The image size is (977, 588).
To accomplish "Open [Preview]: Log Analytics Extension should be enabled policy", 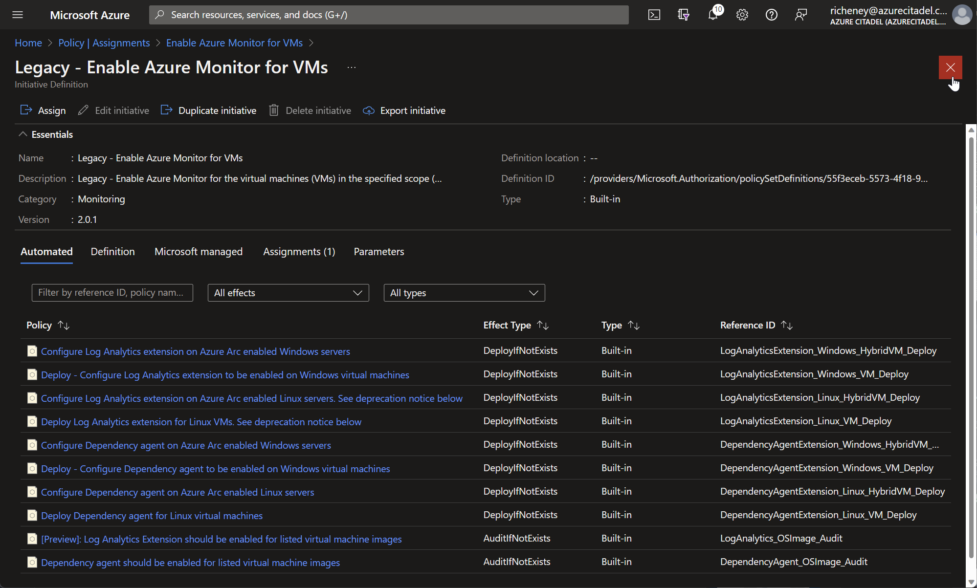I will point(222,539).
